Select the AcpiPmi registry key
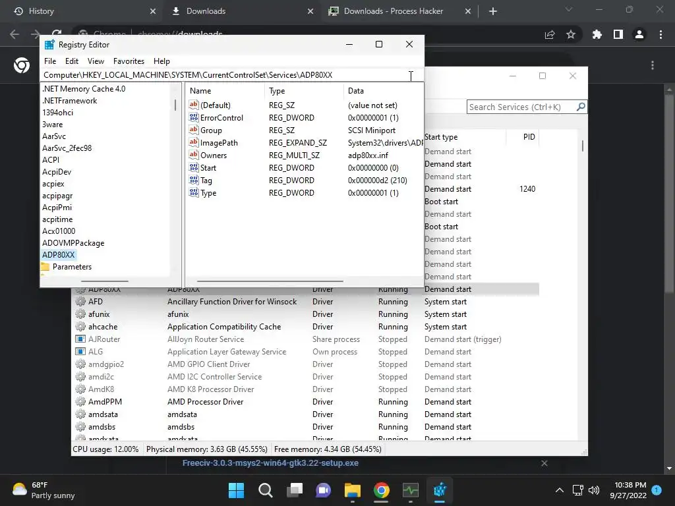The image size is (675, 506). 57,208
